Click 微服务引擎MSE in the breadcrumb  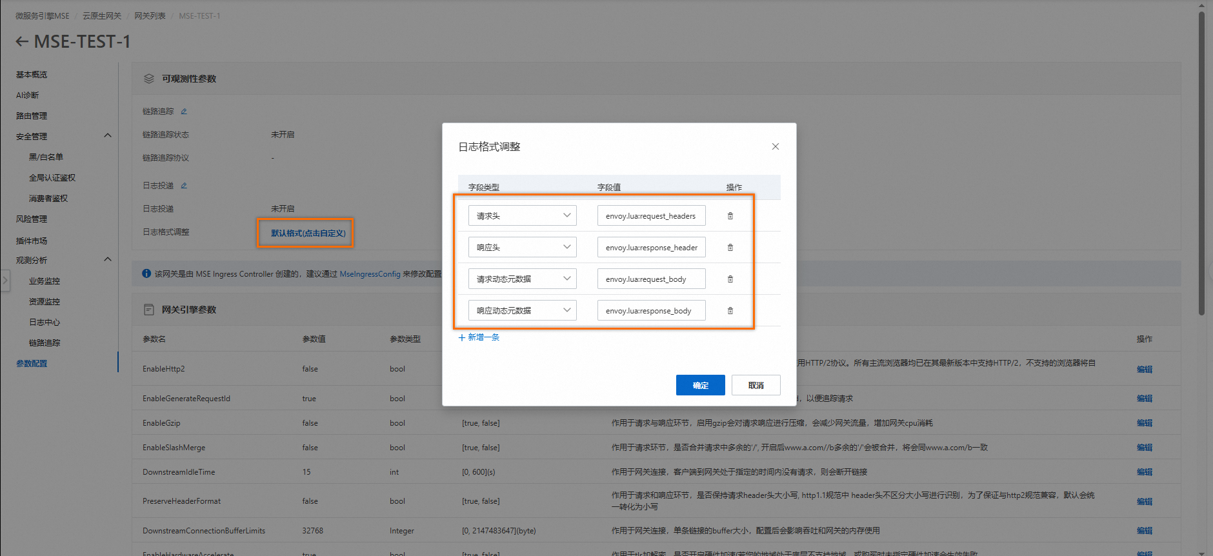click(43, 16)
